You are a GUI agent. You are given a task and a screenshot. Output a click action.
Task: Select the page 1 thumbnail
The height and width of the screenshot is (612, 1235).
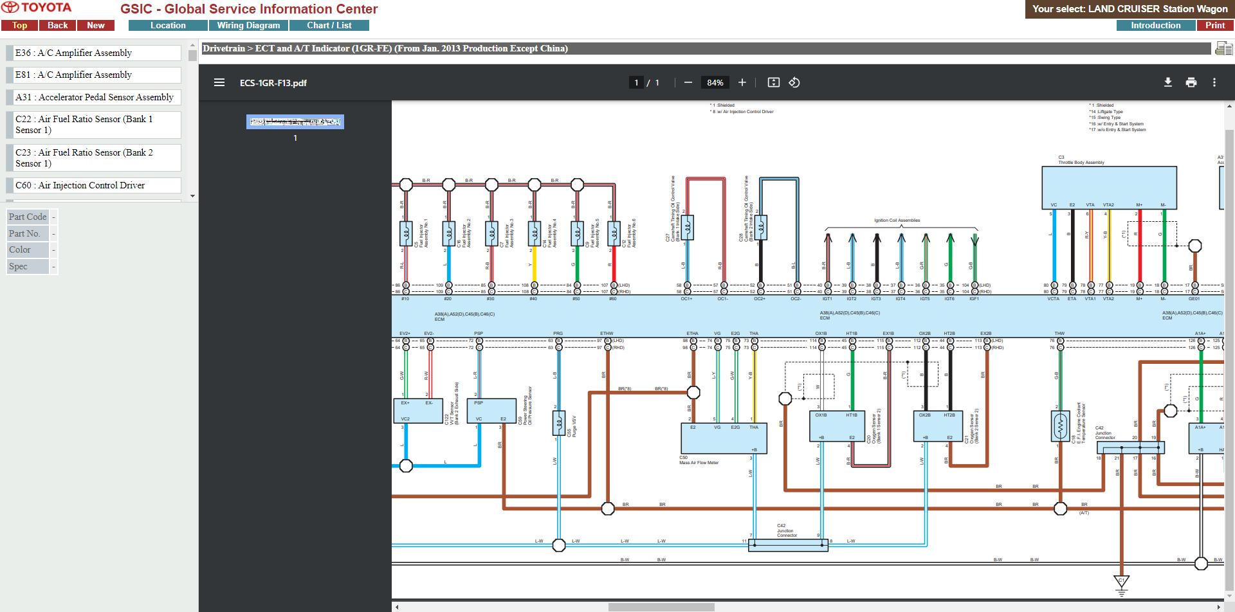pyautogui.click(x=295, y=122)
